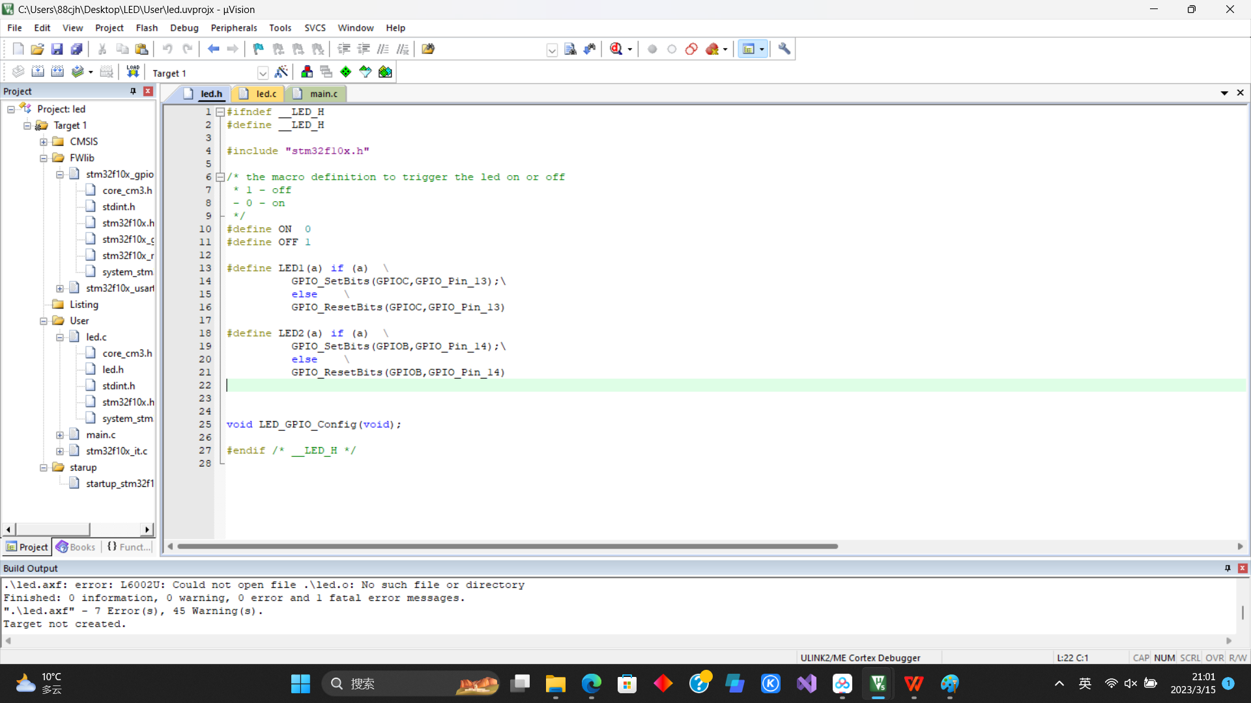Open the Windows Start menu

click(x=300, y=683)
